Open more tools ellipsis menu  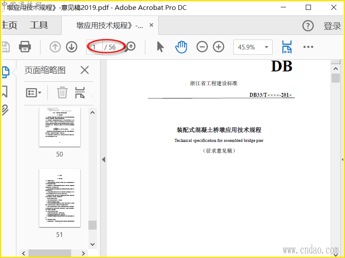click(x=308, y=47)
